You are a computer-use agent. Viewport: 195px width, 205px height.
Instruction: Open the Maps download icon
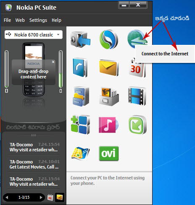(80, 153)
